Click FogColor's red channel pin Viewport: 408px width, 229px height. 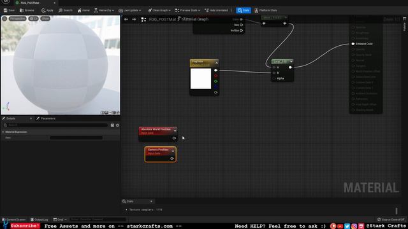[x=215, y=76]
